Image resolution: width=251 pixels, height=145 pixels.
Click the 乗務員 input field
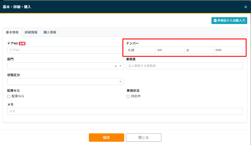184,66
